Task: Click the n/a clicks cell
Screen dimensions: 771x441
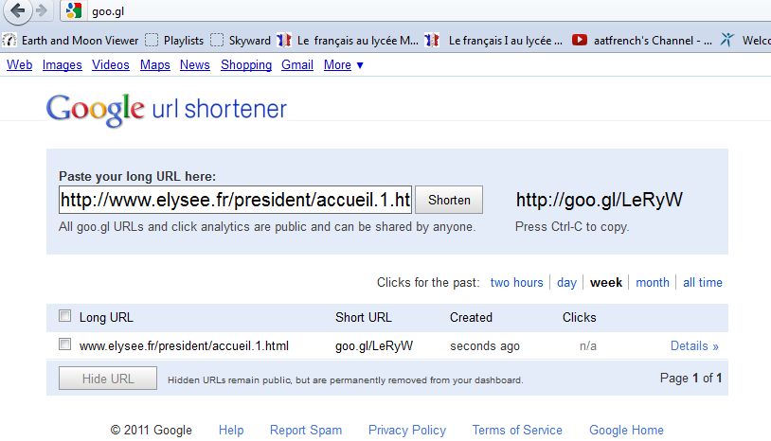Action: coord(587,346)
